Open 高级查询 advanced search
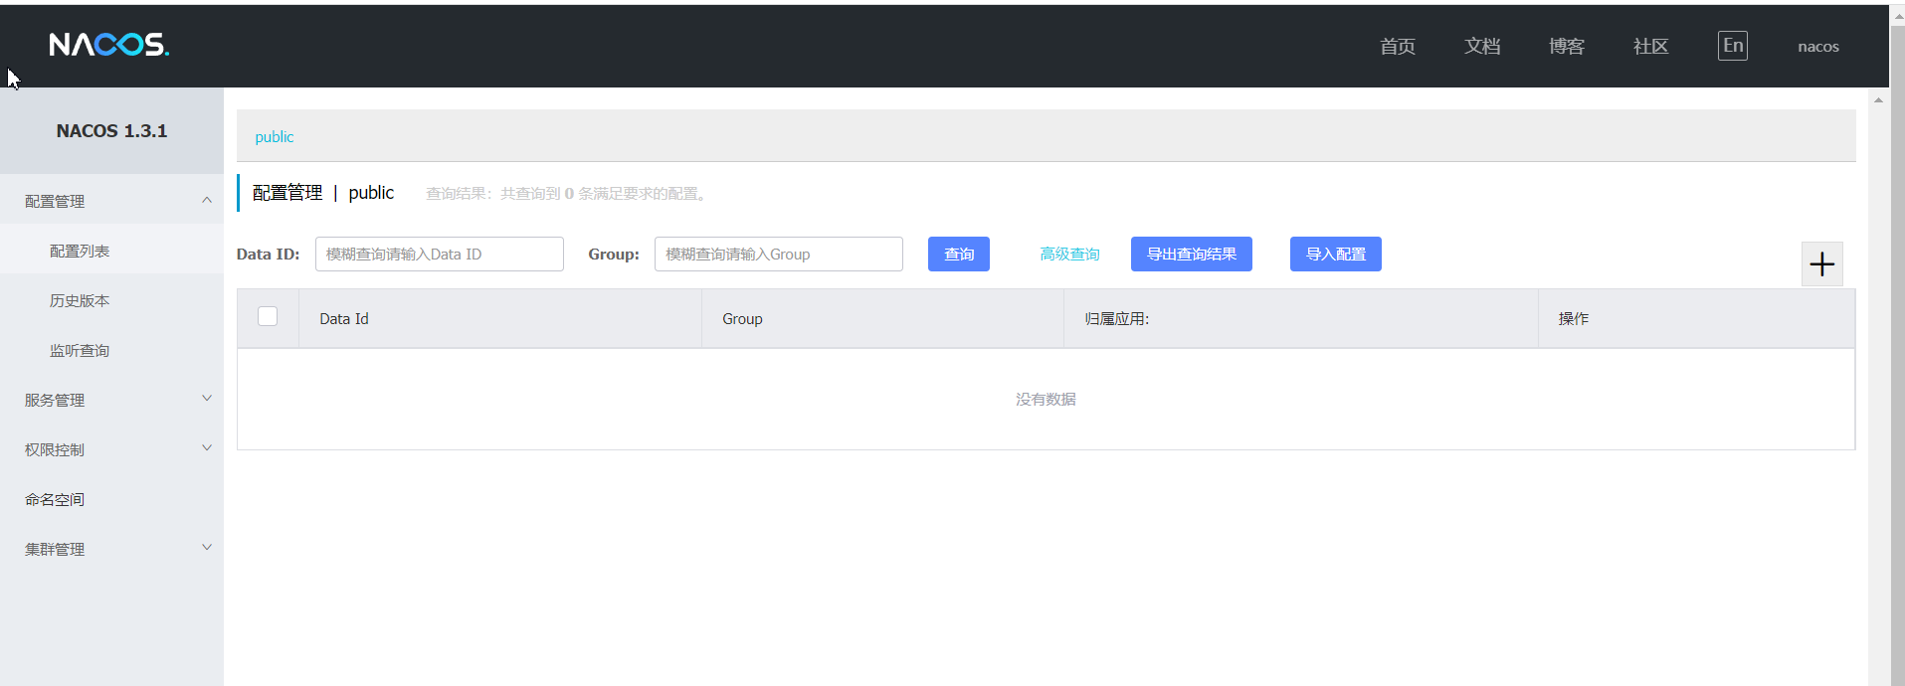The image size is (1905, 686). tap(1069, 255)
